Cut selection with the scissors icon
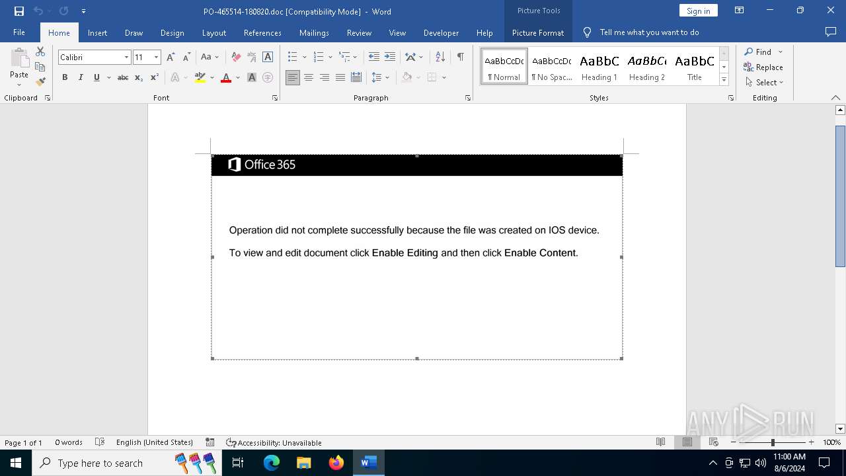Viewport: 846px width, 476px height. [x=40, y=52]
